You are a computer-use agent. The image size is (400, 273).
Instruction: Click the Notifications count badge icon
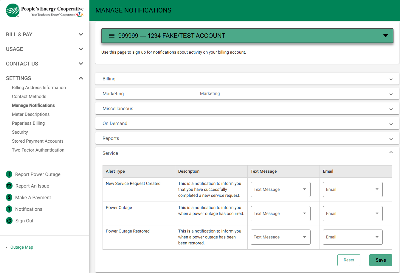[9, 209]
